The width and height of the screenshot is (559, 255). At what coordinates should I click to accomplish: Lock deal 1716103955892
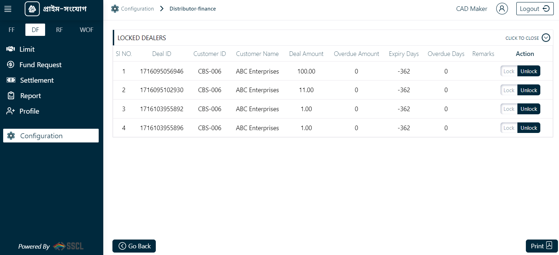pyautogui.click(x=509, y=109)
